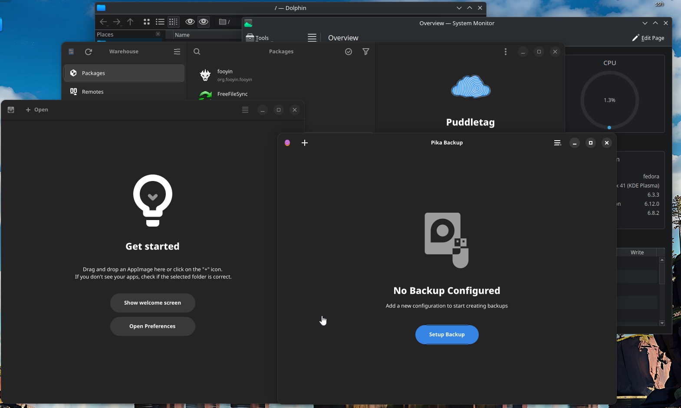Click Open button to add AppImage
The height and width of the screenshot is (408, 681).
pyautogui.click(x=37, y=110)
